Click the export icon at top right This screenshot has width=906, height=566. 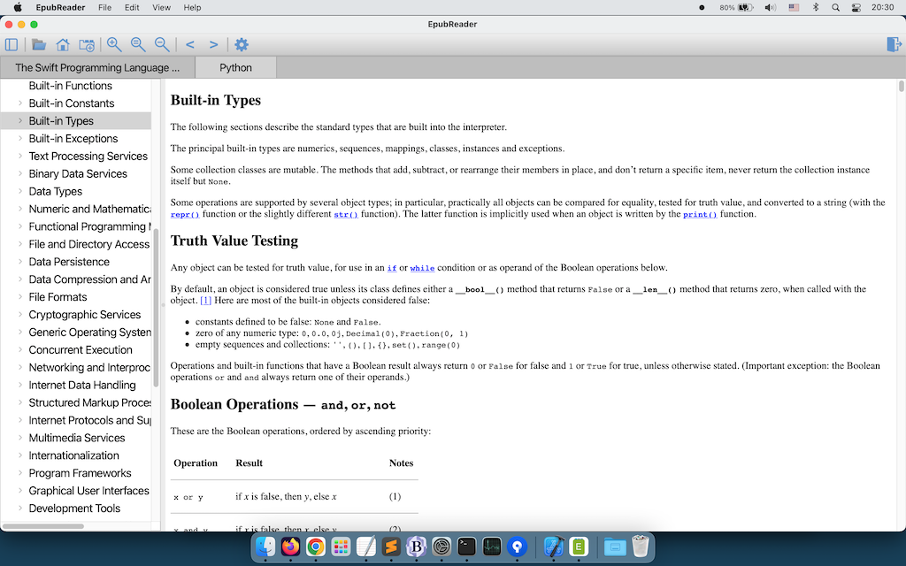tap(895, 44)
